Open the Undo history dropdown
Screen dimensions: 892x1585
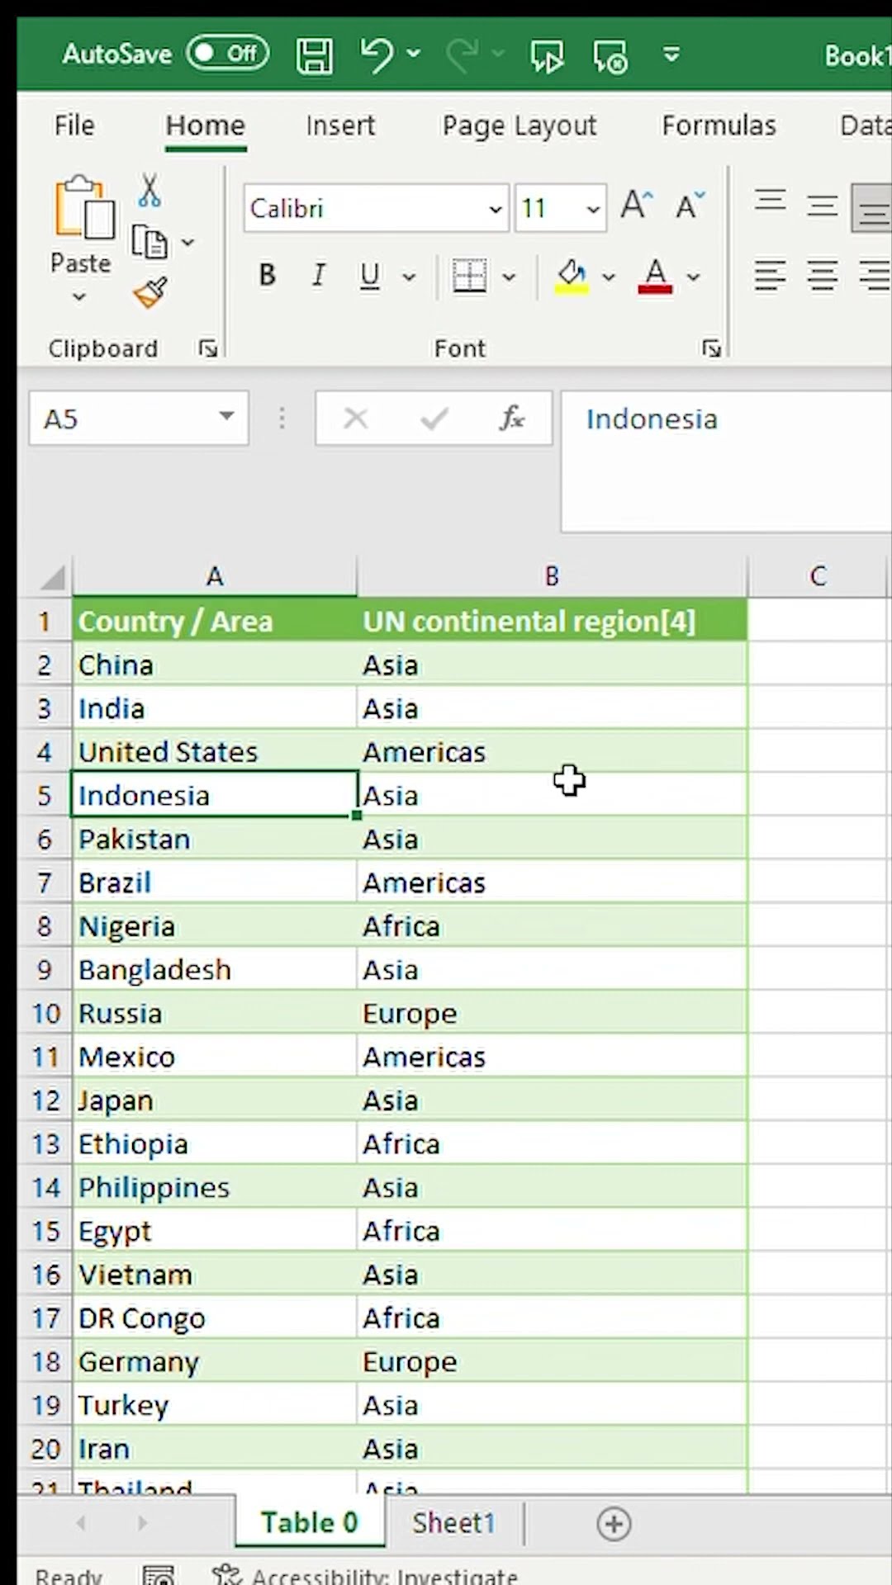[x=414, y=54]
